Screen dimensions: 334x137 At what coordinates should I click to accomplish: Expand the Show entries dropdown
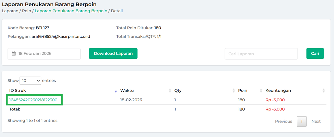(x=30, y=80)
